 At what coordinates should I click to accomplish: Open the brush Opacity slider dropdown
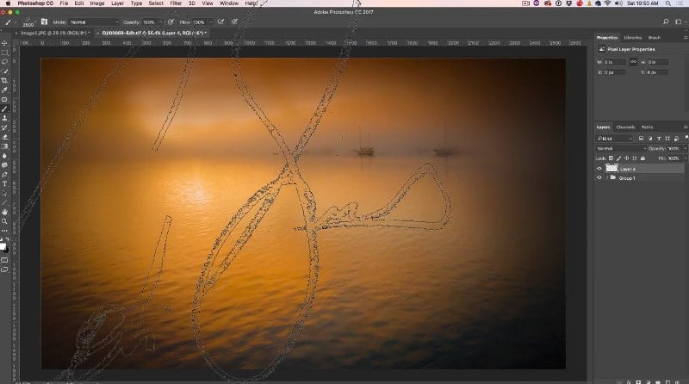click(x=160, y=22)
